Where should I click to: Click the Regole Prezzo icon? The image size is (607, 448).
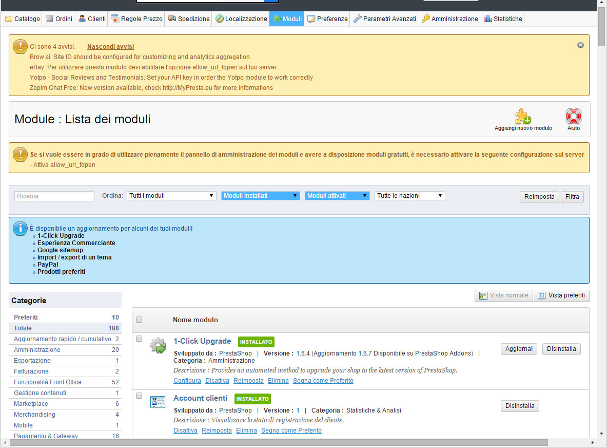click(x=115, y=19)
